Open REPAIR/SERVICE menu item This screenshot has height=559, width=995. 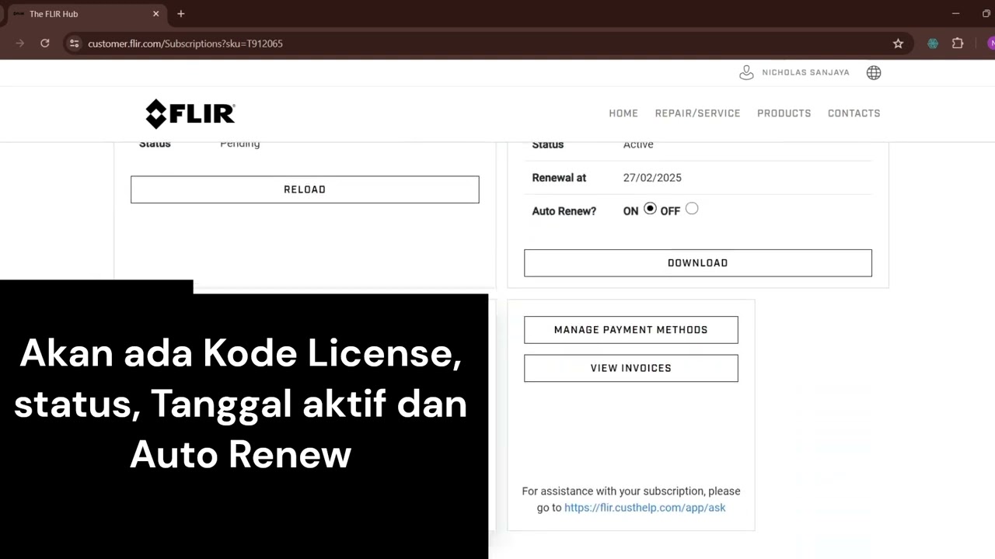(x=697, y=113)
